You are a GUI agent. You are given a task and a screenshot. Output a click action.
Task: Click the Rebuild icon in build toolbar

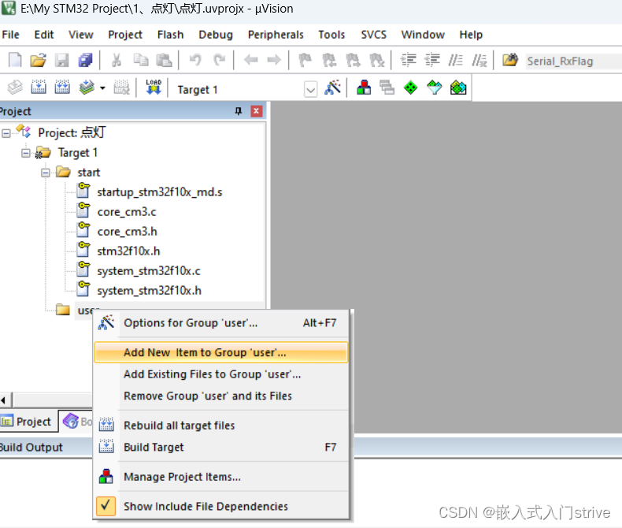click(x=62, y=87)
